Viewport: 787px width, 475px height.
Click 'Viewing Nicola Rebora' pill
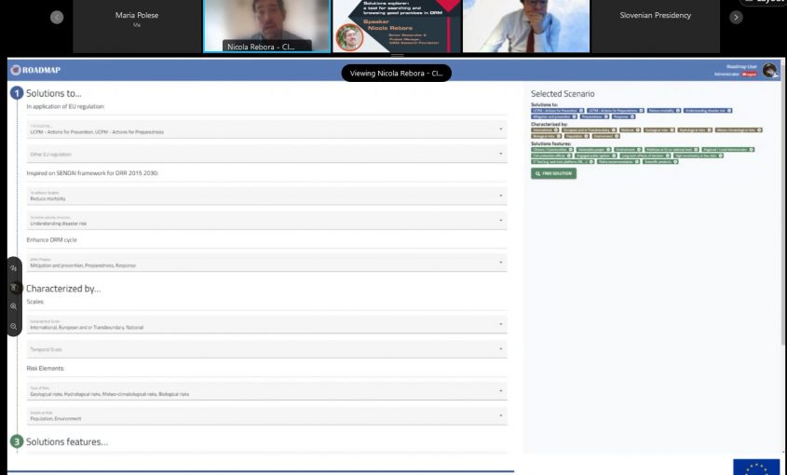coord(397,74)
